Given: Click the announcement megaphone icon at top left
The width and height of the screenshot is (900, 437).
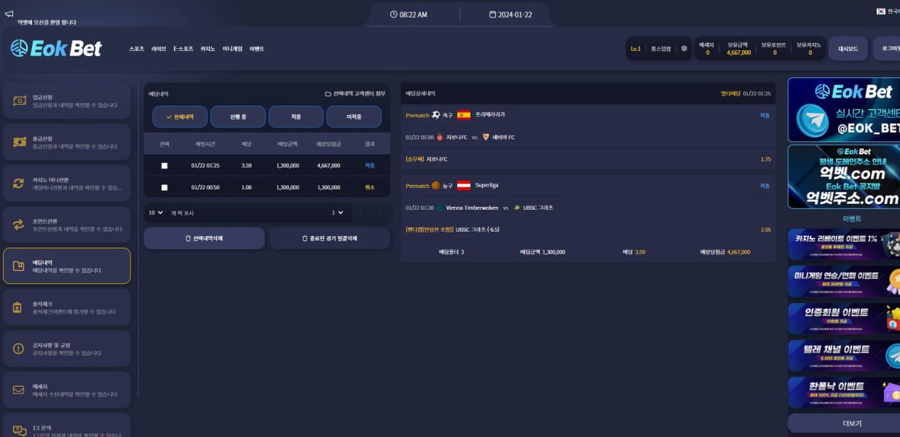Looking at the screenshot, I should tap(9, 13).
